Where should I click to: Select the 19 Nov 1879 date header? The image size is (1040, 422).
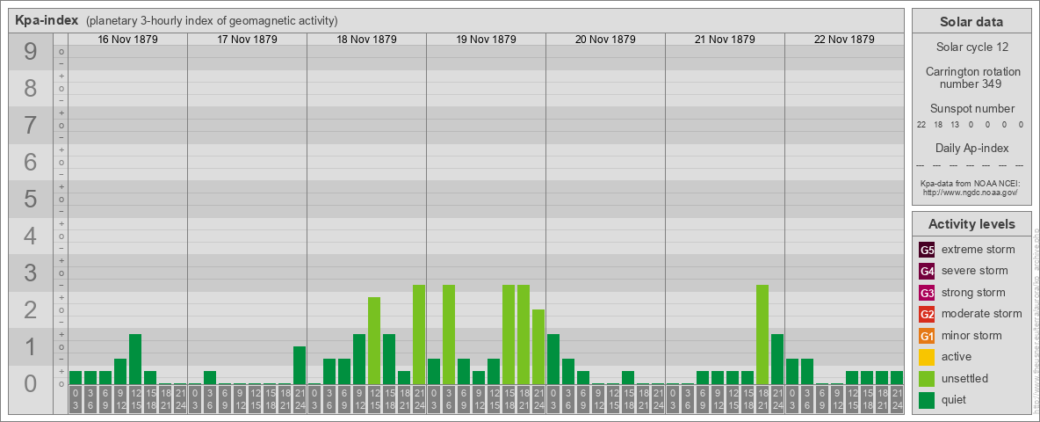[486, 40]
